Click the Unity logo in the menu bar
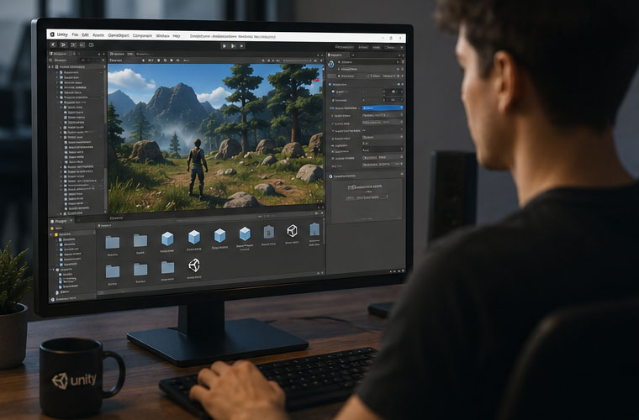Image resolution: width=639 pixels, height=420 pixels. [x=52, y=34]
